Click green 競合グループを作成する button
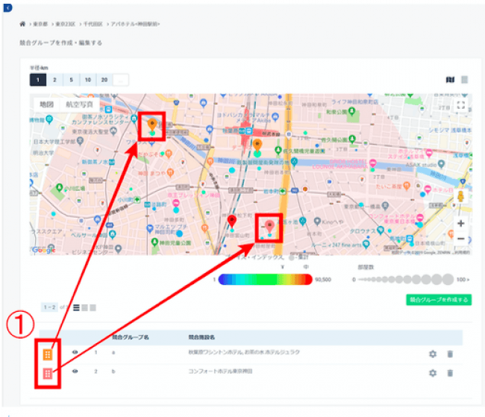Viewport: 485px width, 417px height. click(x=439, y=300)
